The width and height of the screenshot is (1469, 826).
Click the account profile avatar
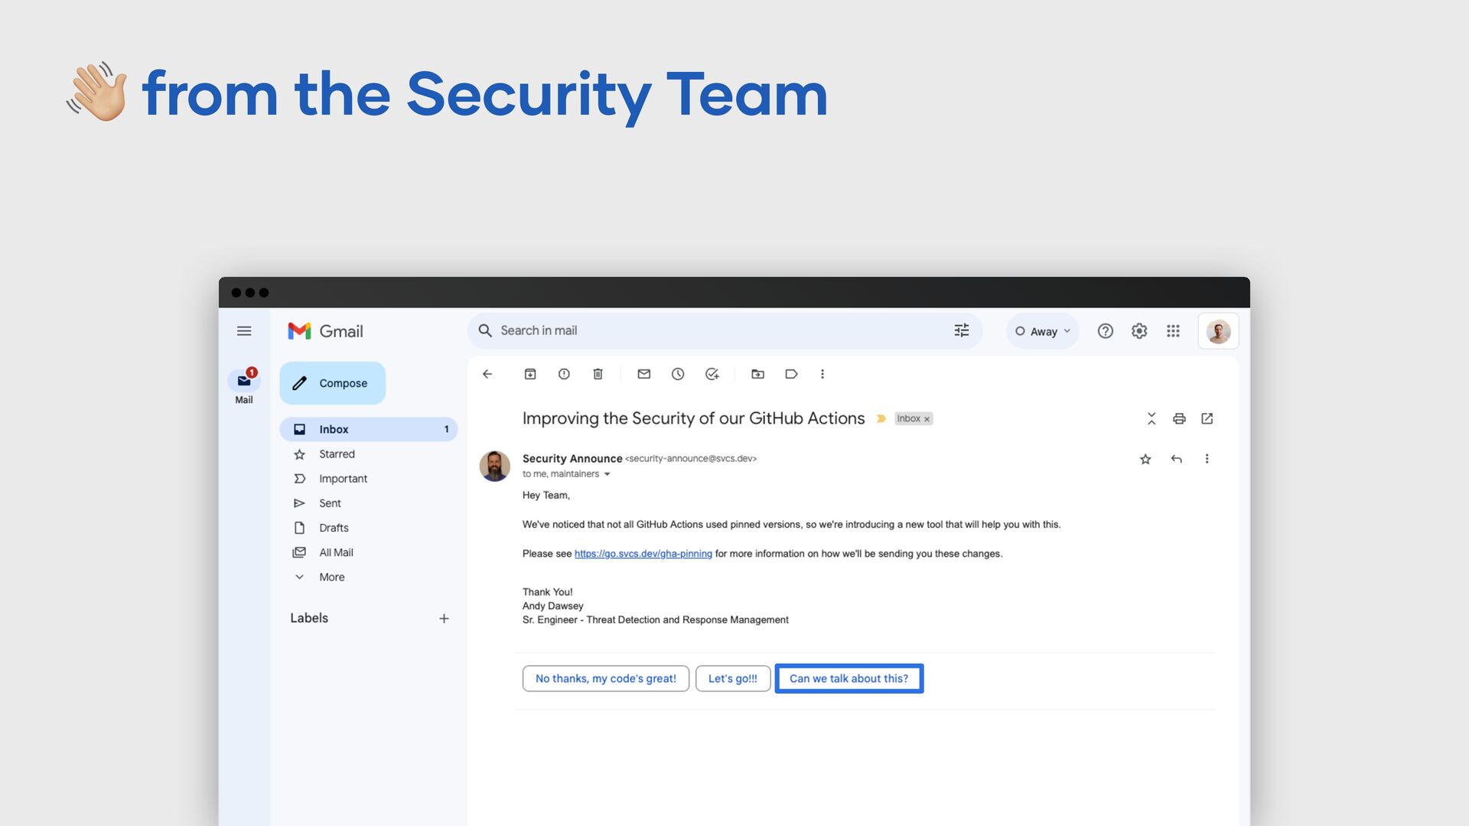pyautogui.click(x=1218, y=331)
